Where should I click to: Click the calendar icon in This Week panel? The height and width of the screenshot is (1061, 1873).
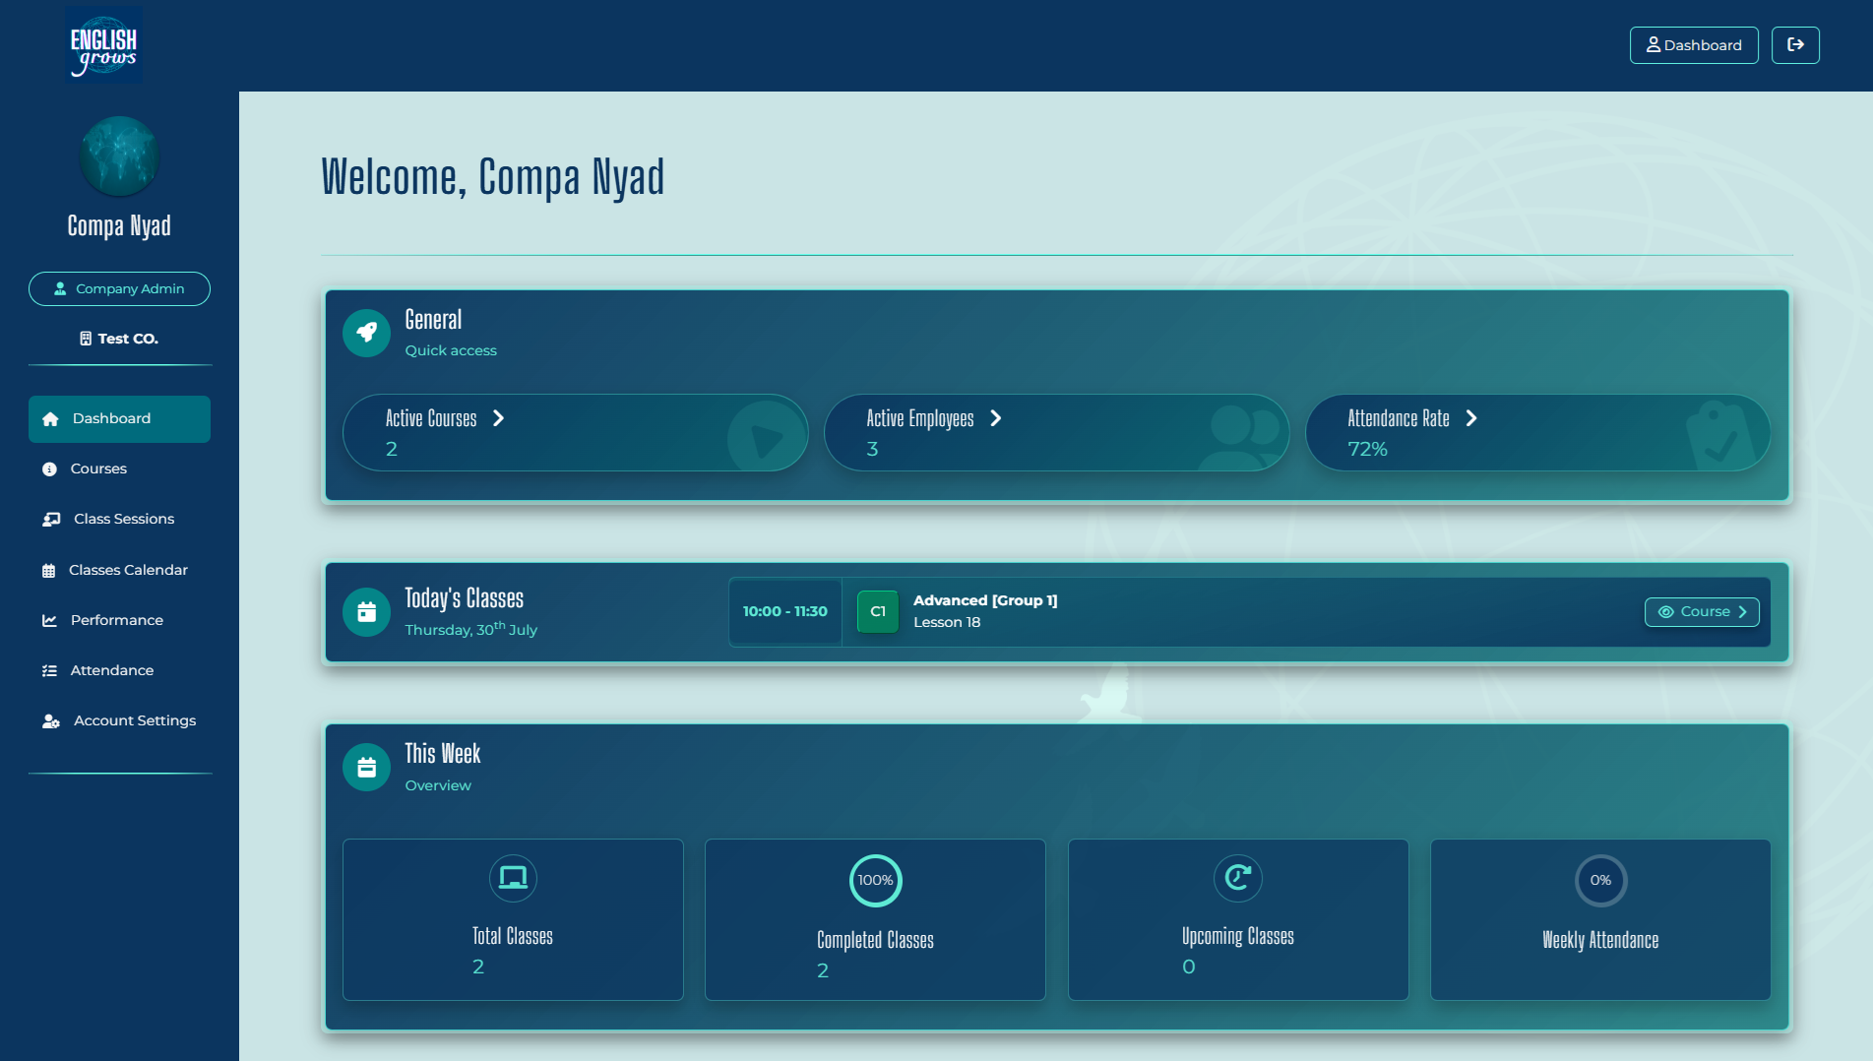tap(366, 768)
